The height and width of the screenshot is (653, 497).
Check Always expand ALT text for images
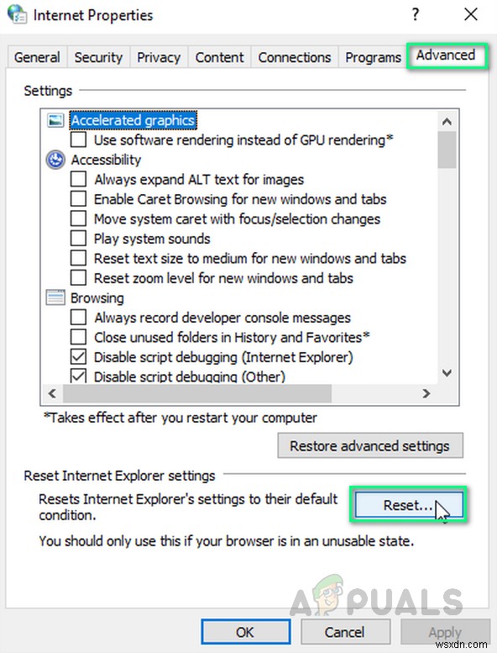78,180
